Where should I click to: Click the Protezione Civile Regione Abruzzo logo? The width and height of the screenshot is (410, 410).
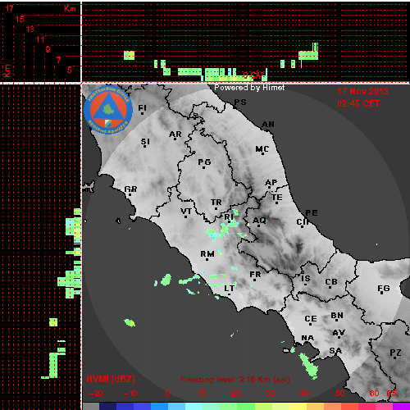pos(108,110)
